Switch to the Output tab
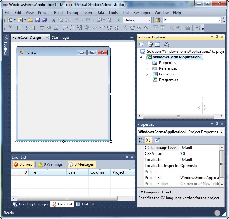This screenshot has width=229, height=219. tap(85, 204)
